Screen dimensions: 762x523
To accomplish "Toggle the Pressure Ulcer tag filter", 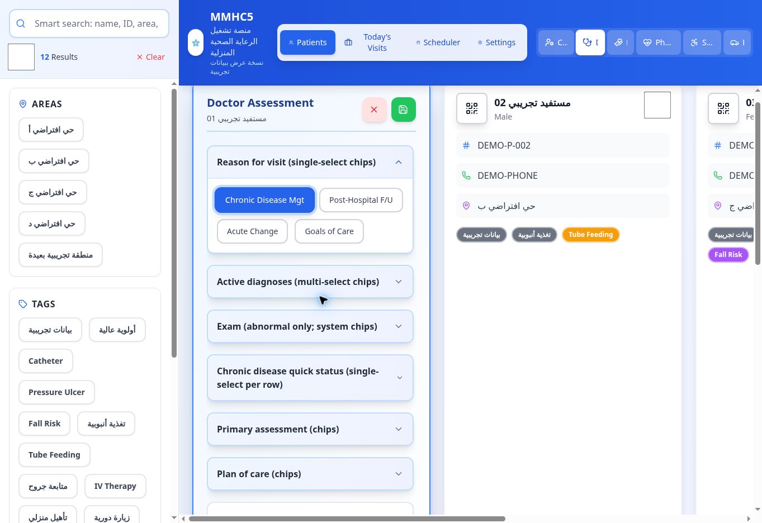I will click(56, 392).
